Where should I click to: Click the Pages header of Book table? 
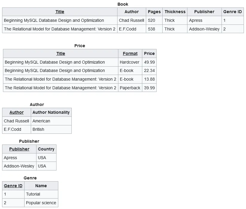pyautogui.click(x=154, y=12)
